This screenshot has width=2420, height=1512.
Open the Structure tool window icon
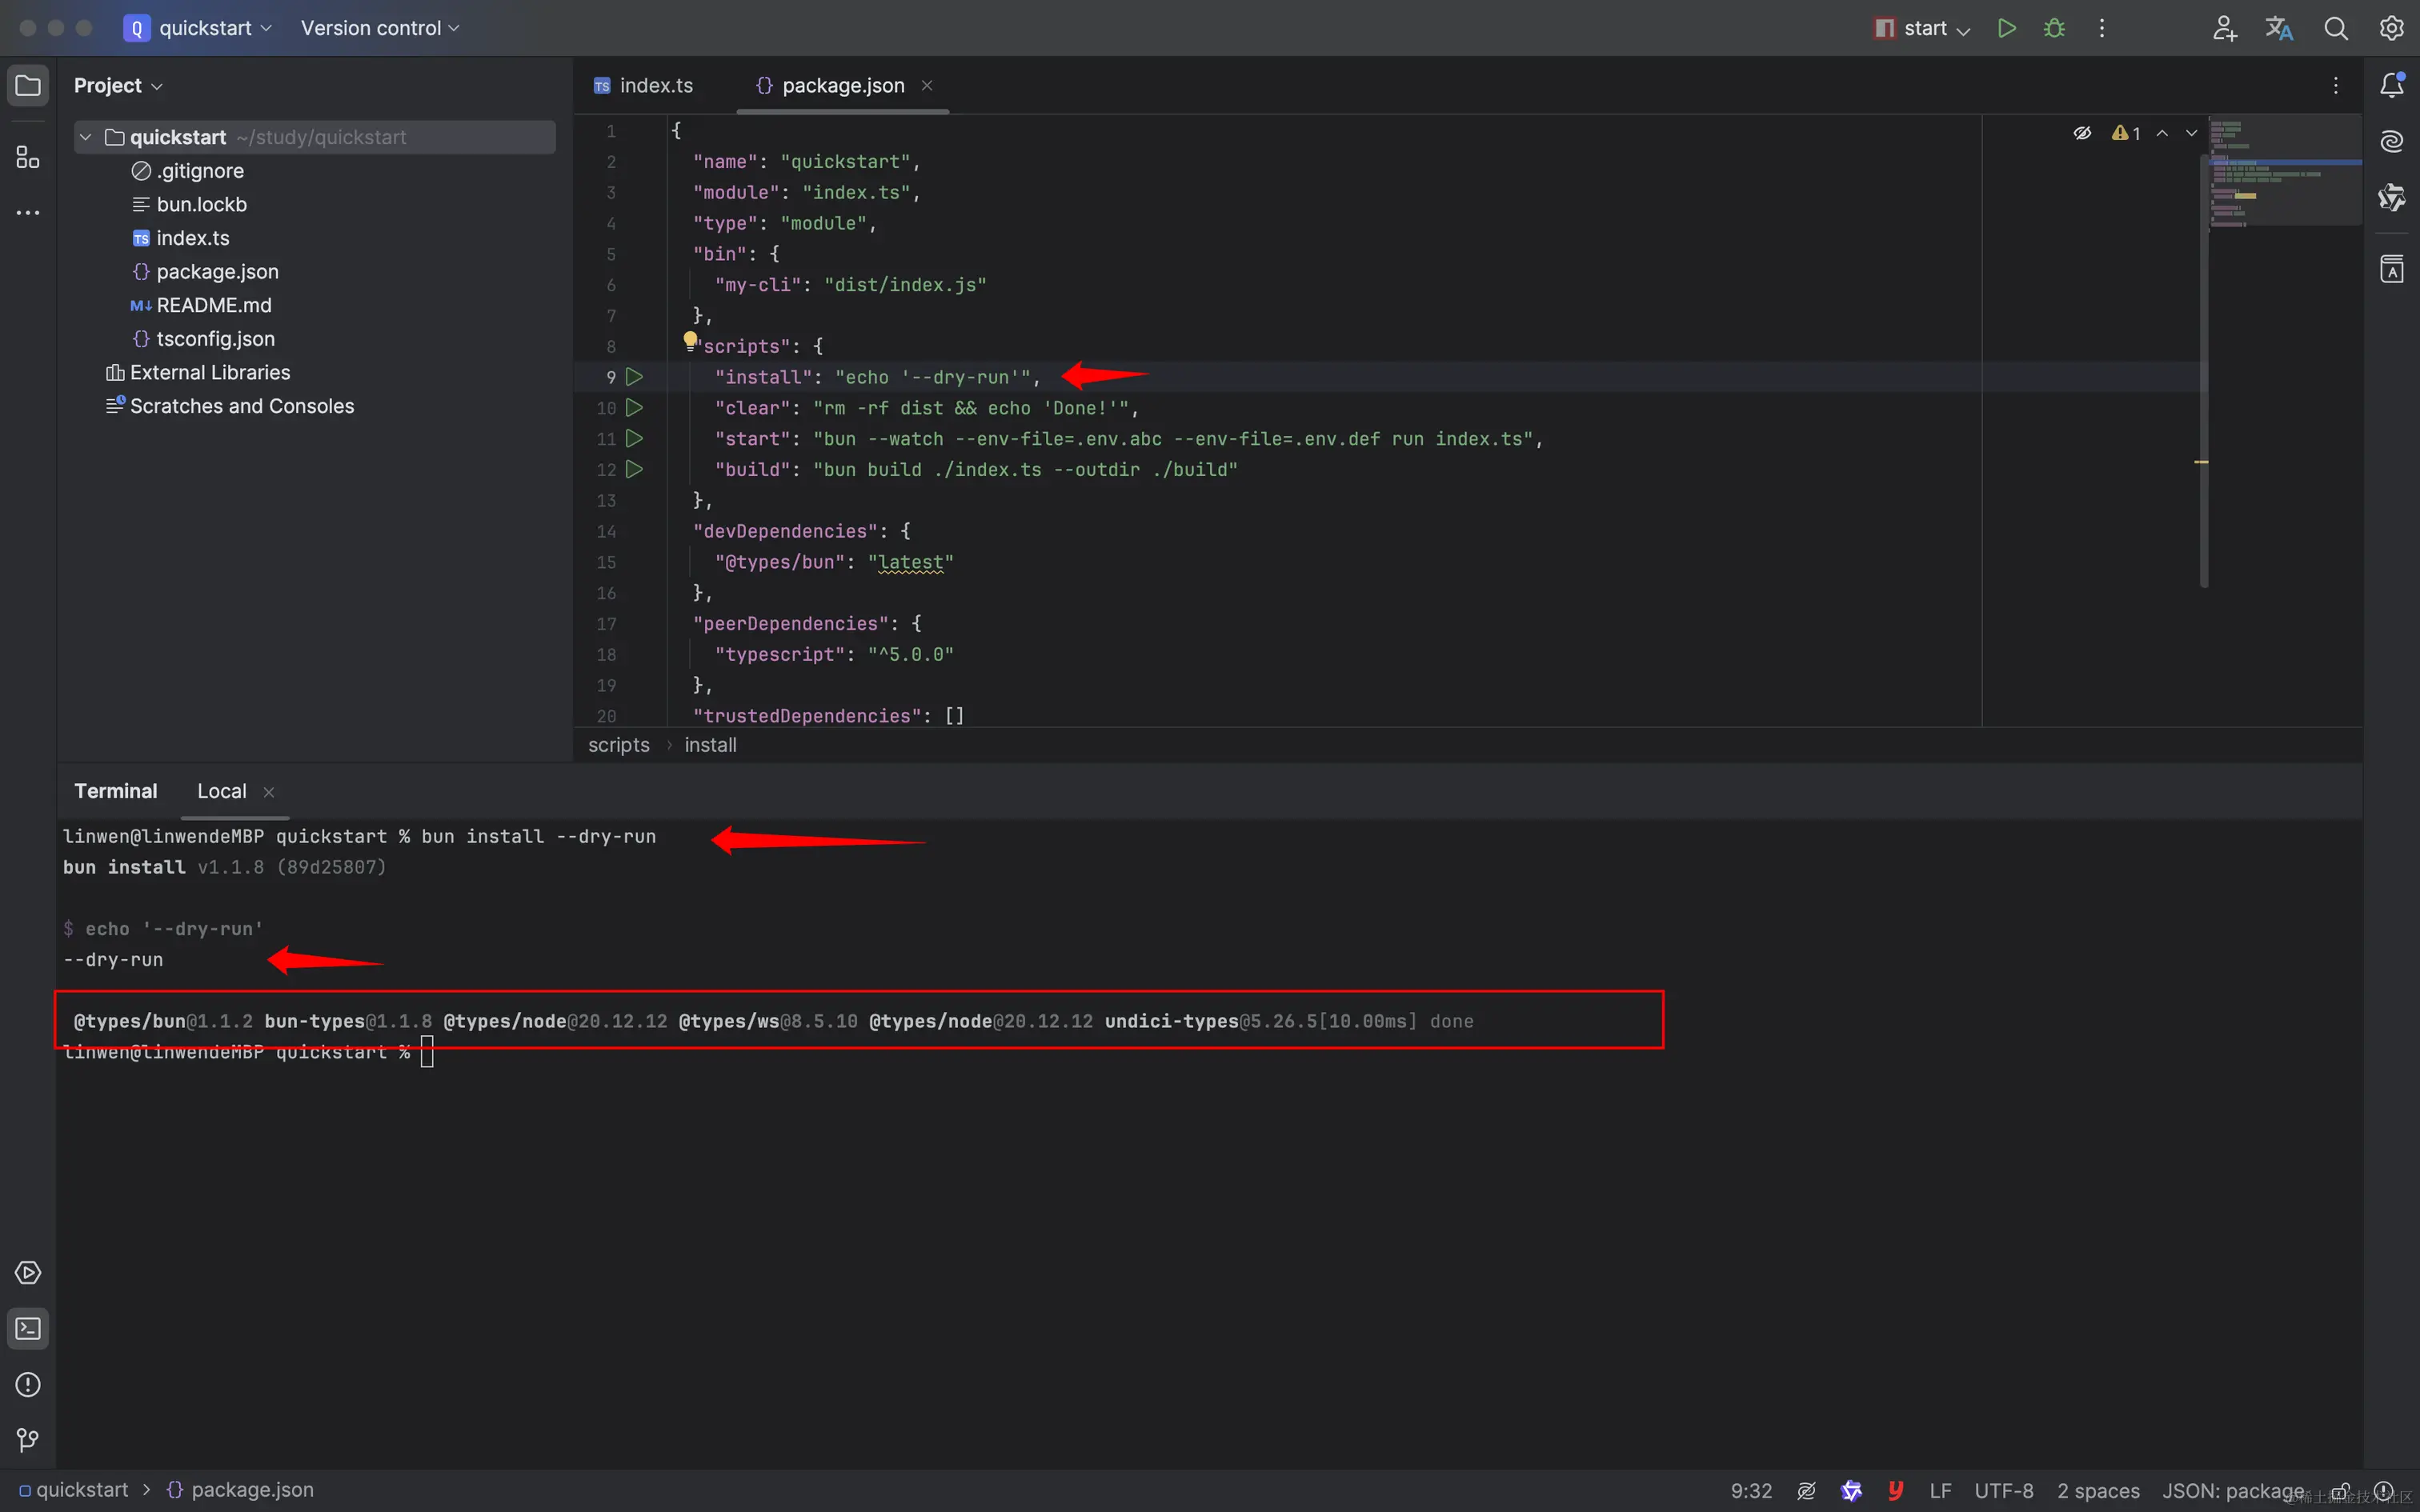(x=28, y=158)
